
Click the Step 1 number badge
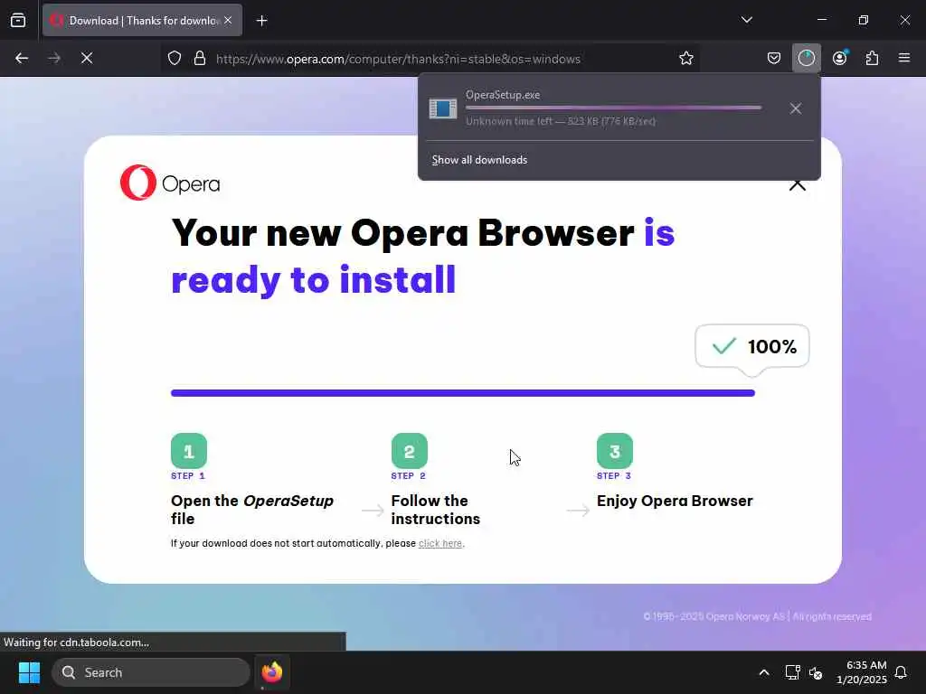pos(189,451)
